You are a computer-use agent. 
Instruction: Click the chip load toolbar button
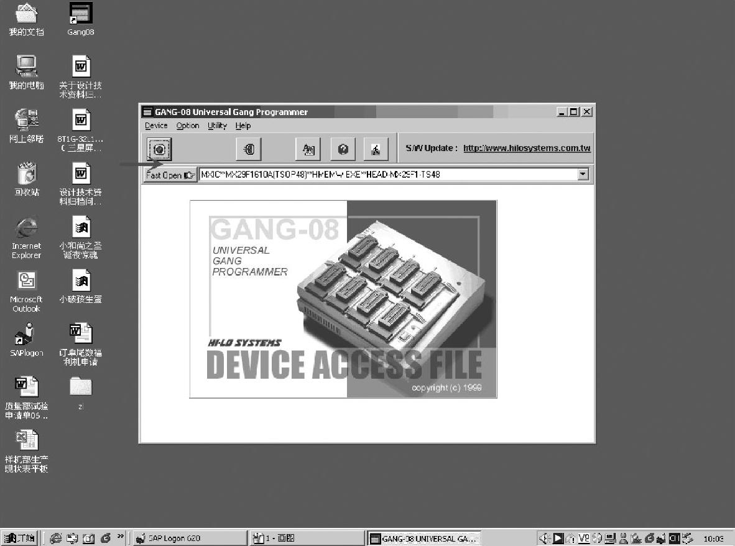click(249, 149)
